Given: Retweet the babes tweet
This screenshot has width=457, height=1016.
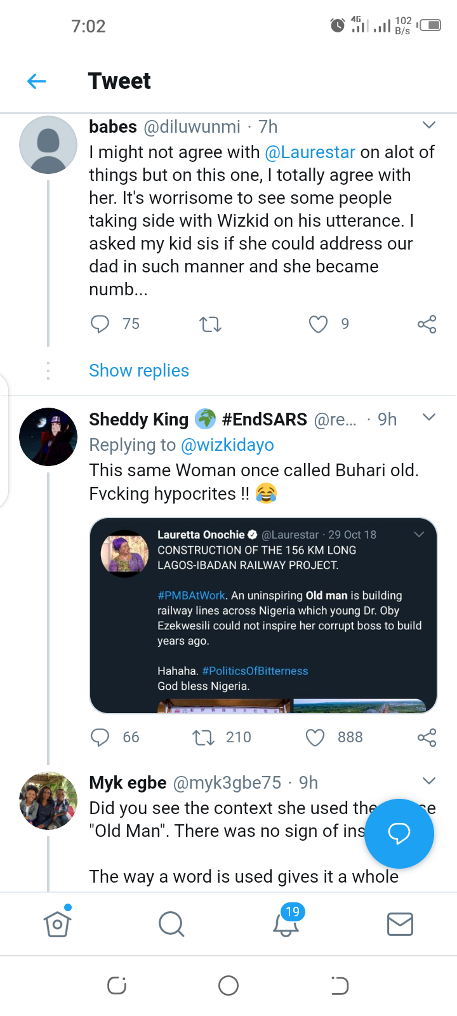Looking at the screenshot, I should 210,324.
